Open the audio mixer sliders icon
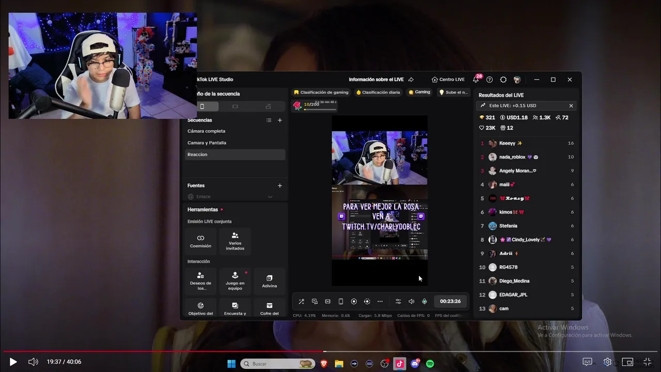 [398, 301]
